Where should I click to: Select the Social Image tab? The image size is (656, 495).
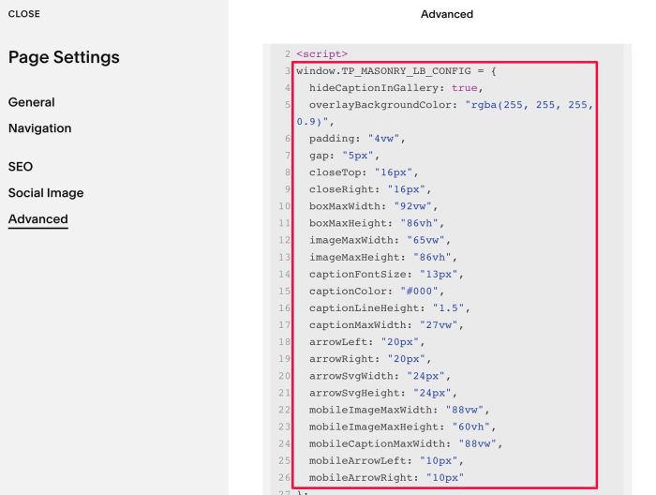tap(46, 193)
